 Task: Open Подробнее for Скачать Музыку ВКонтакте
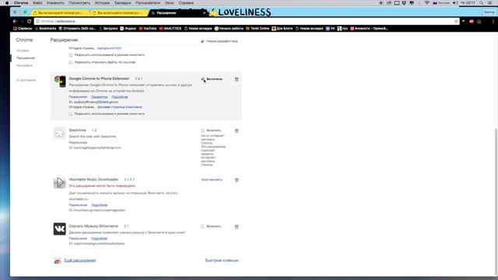coord(99,239)
